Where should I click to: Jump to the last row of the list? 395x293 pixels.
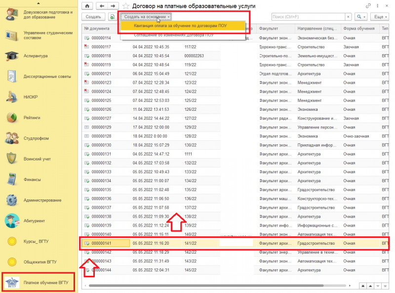point(385,286)
